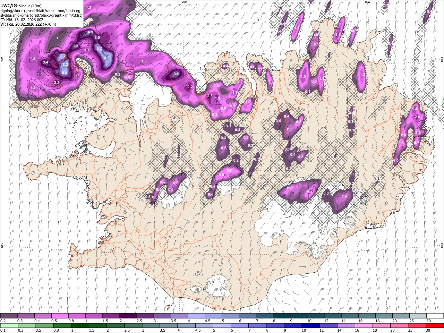Screen dimensions: 444x333
Task: Click the 3.6 precipitation value on the map
Action: coord(176,74)
